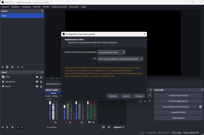Open Impostazioni from Controlli panel

(179, 118)
